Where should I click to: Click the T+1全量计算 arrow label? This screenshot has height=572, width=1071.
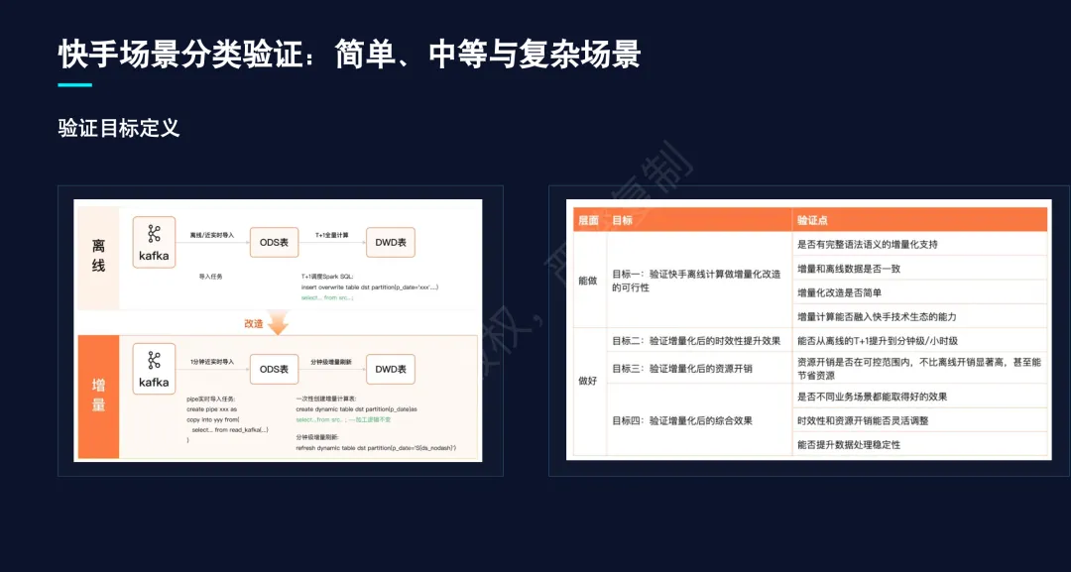332,236
